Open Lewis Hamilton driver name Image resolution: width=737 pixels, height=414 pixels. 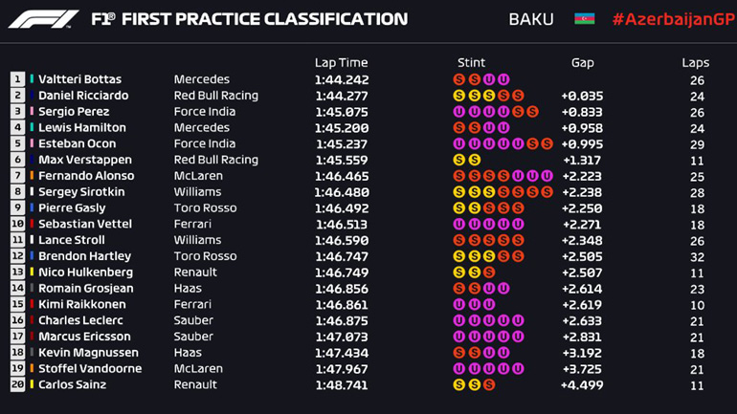[82, 127]
